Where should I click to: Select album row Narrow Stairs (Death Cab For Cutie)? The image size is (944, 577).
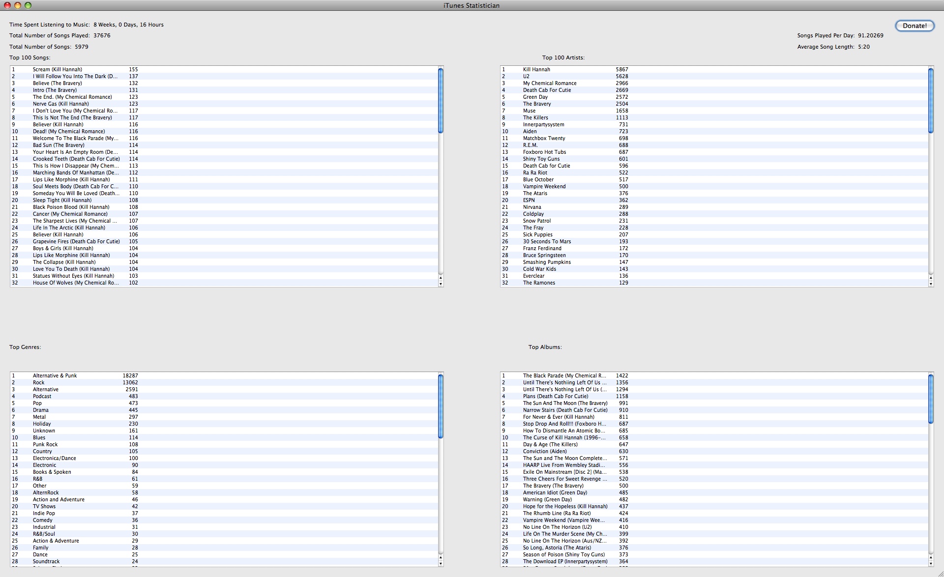coord(714,410)
